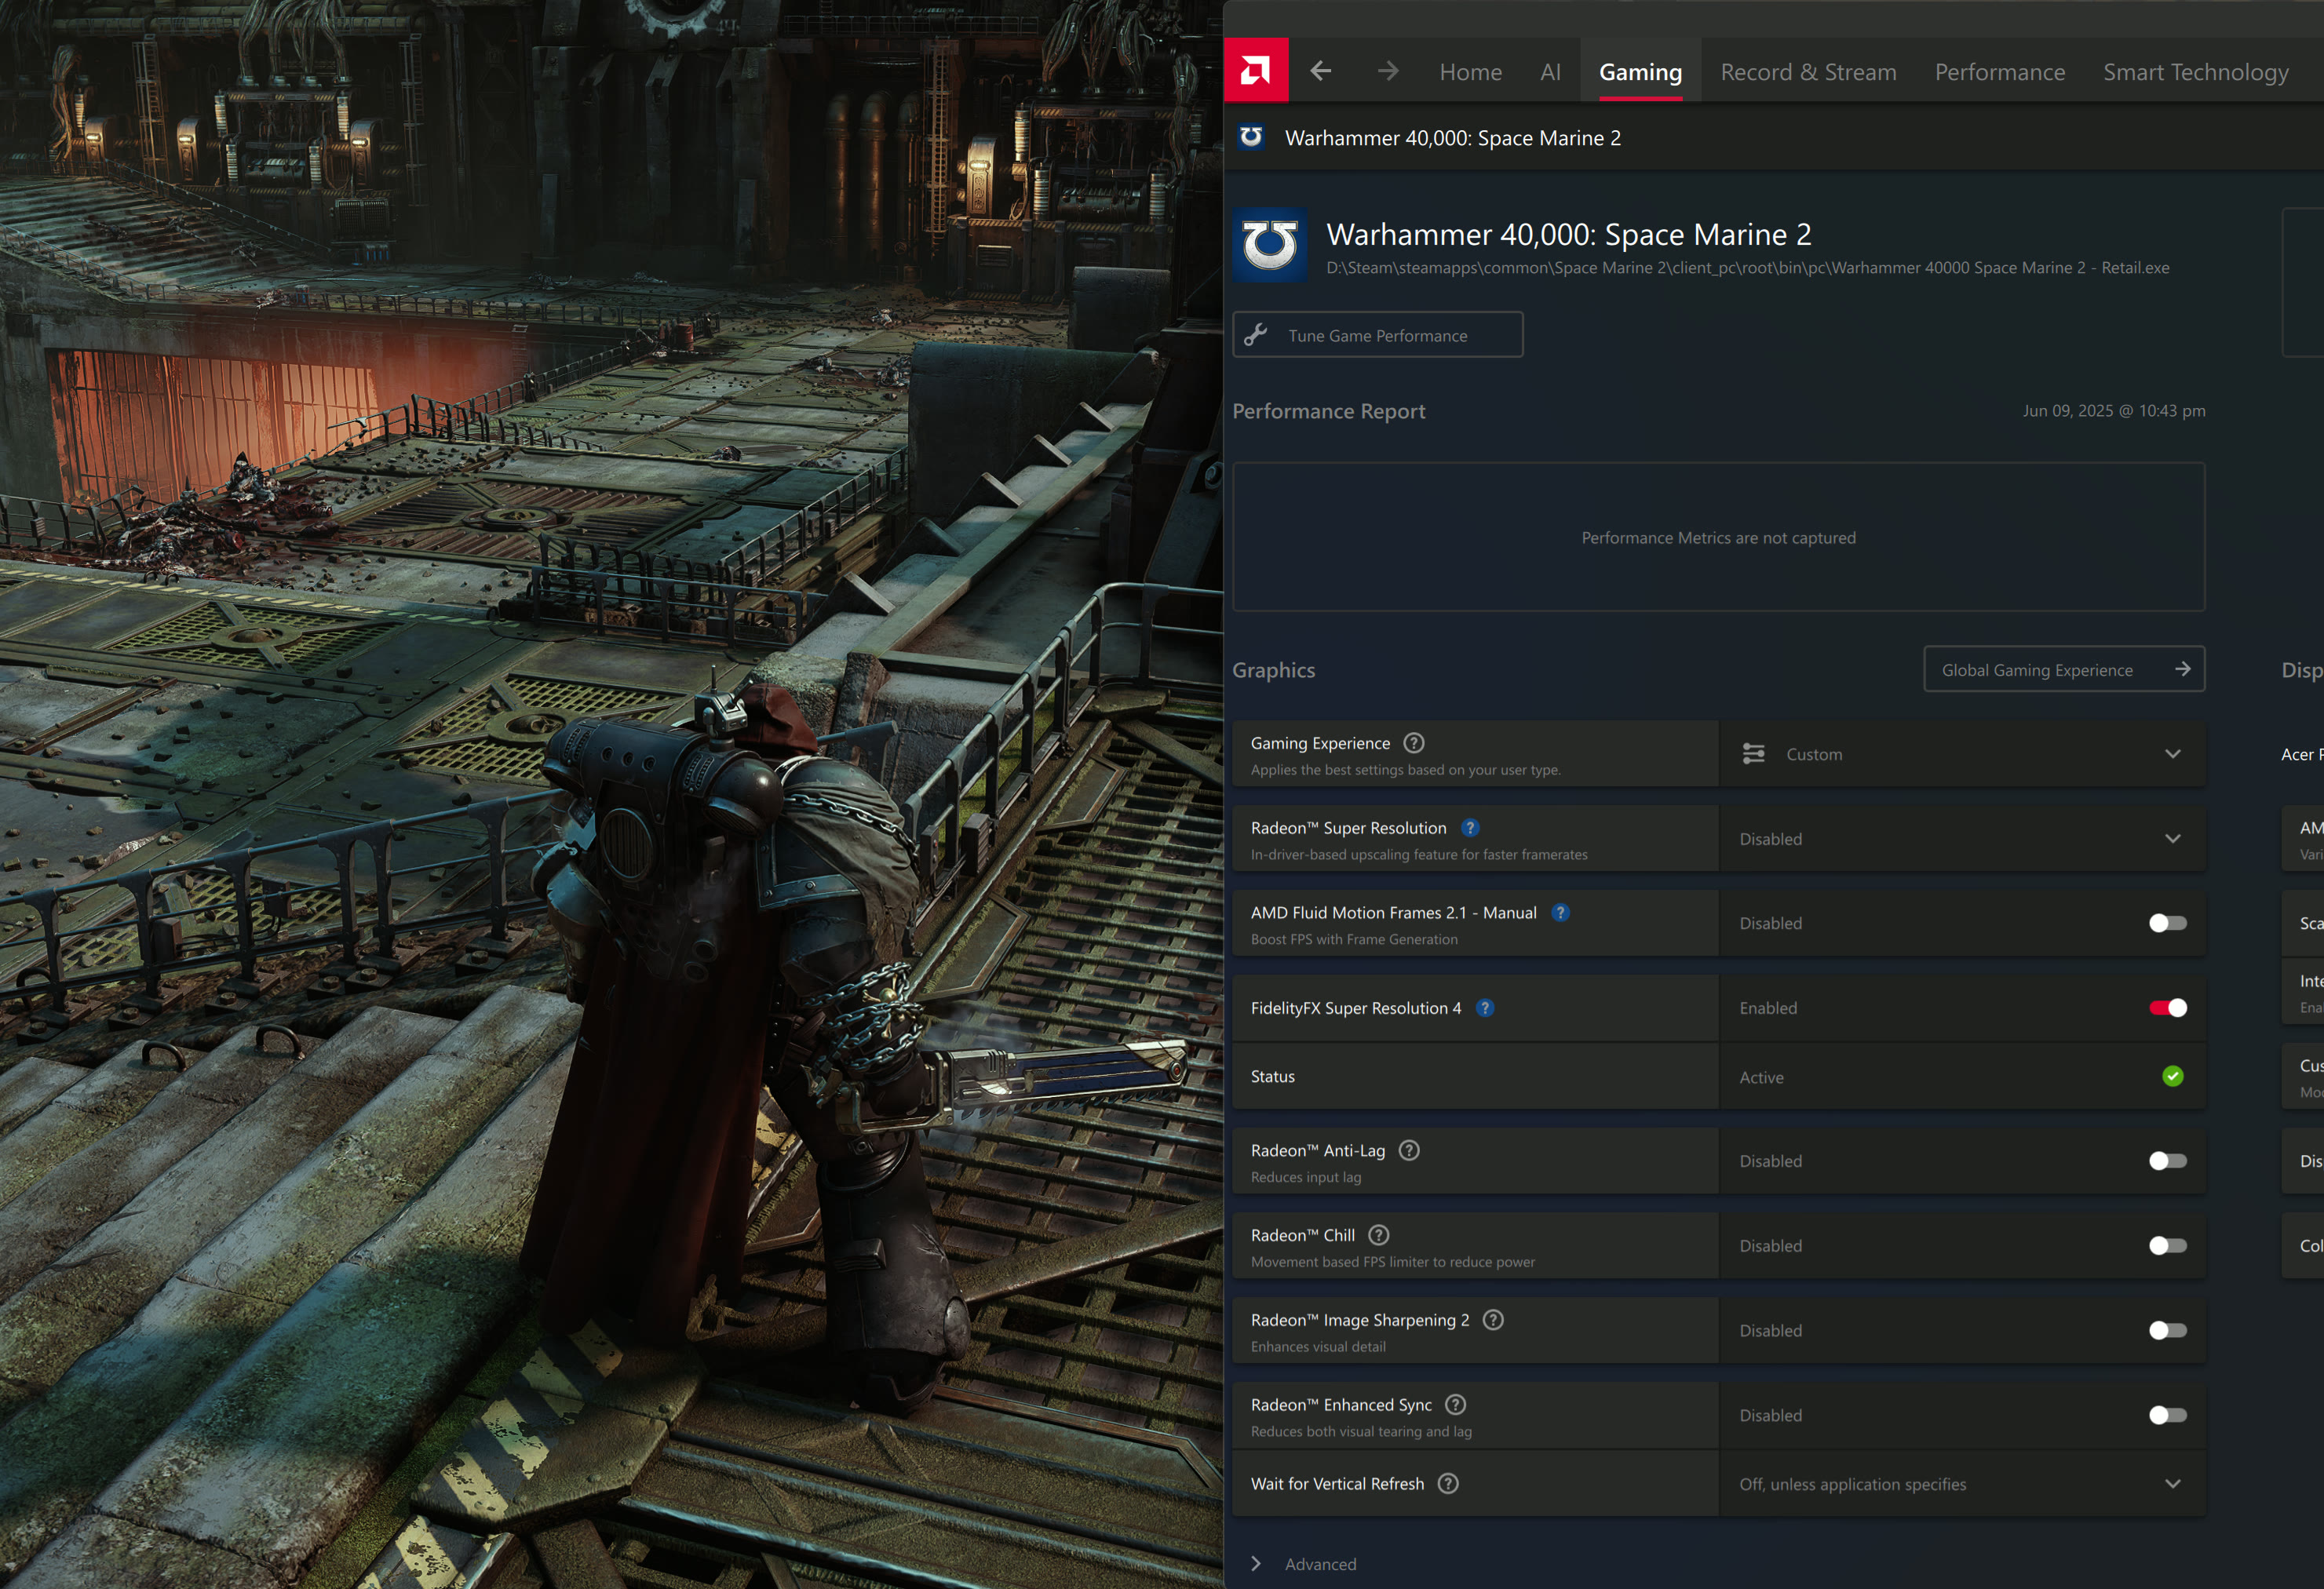2324x1589 pixels.
Task: Toggle Radeon Enhanced Sync on
Action: pos(2167,1415)
